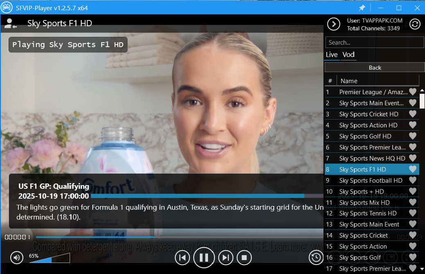Screen dimensions: 425x274
Task: Sort channel list by # column
Action: tap(330, 81)
